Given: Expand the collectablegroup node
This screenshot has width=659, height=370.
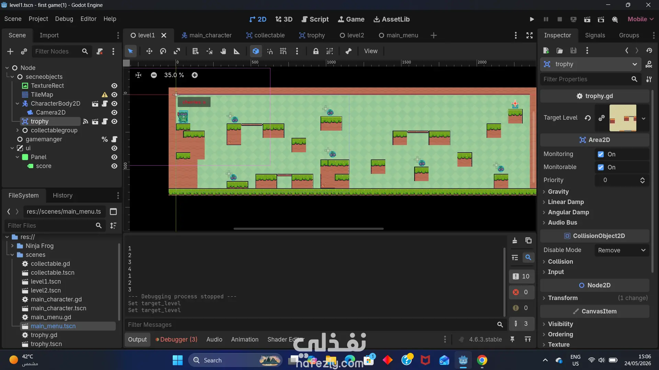Looking at the screenshot, I should (x=18, y=130).
